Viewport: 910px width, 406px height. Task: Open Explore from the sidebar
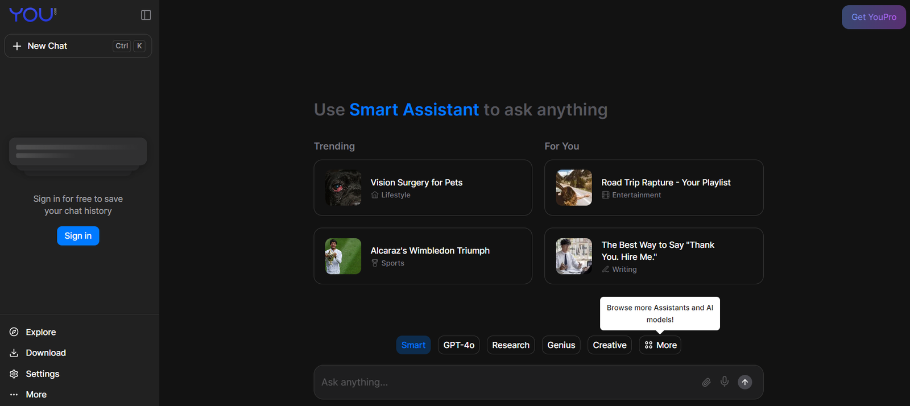click(40, 332)
